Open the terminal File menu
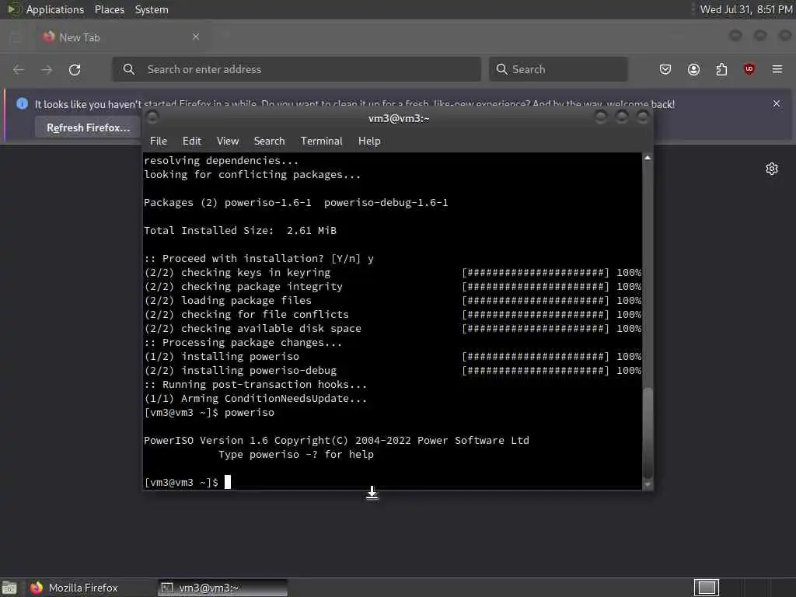796x597 pixels. [159, 141]
